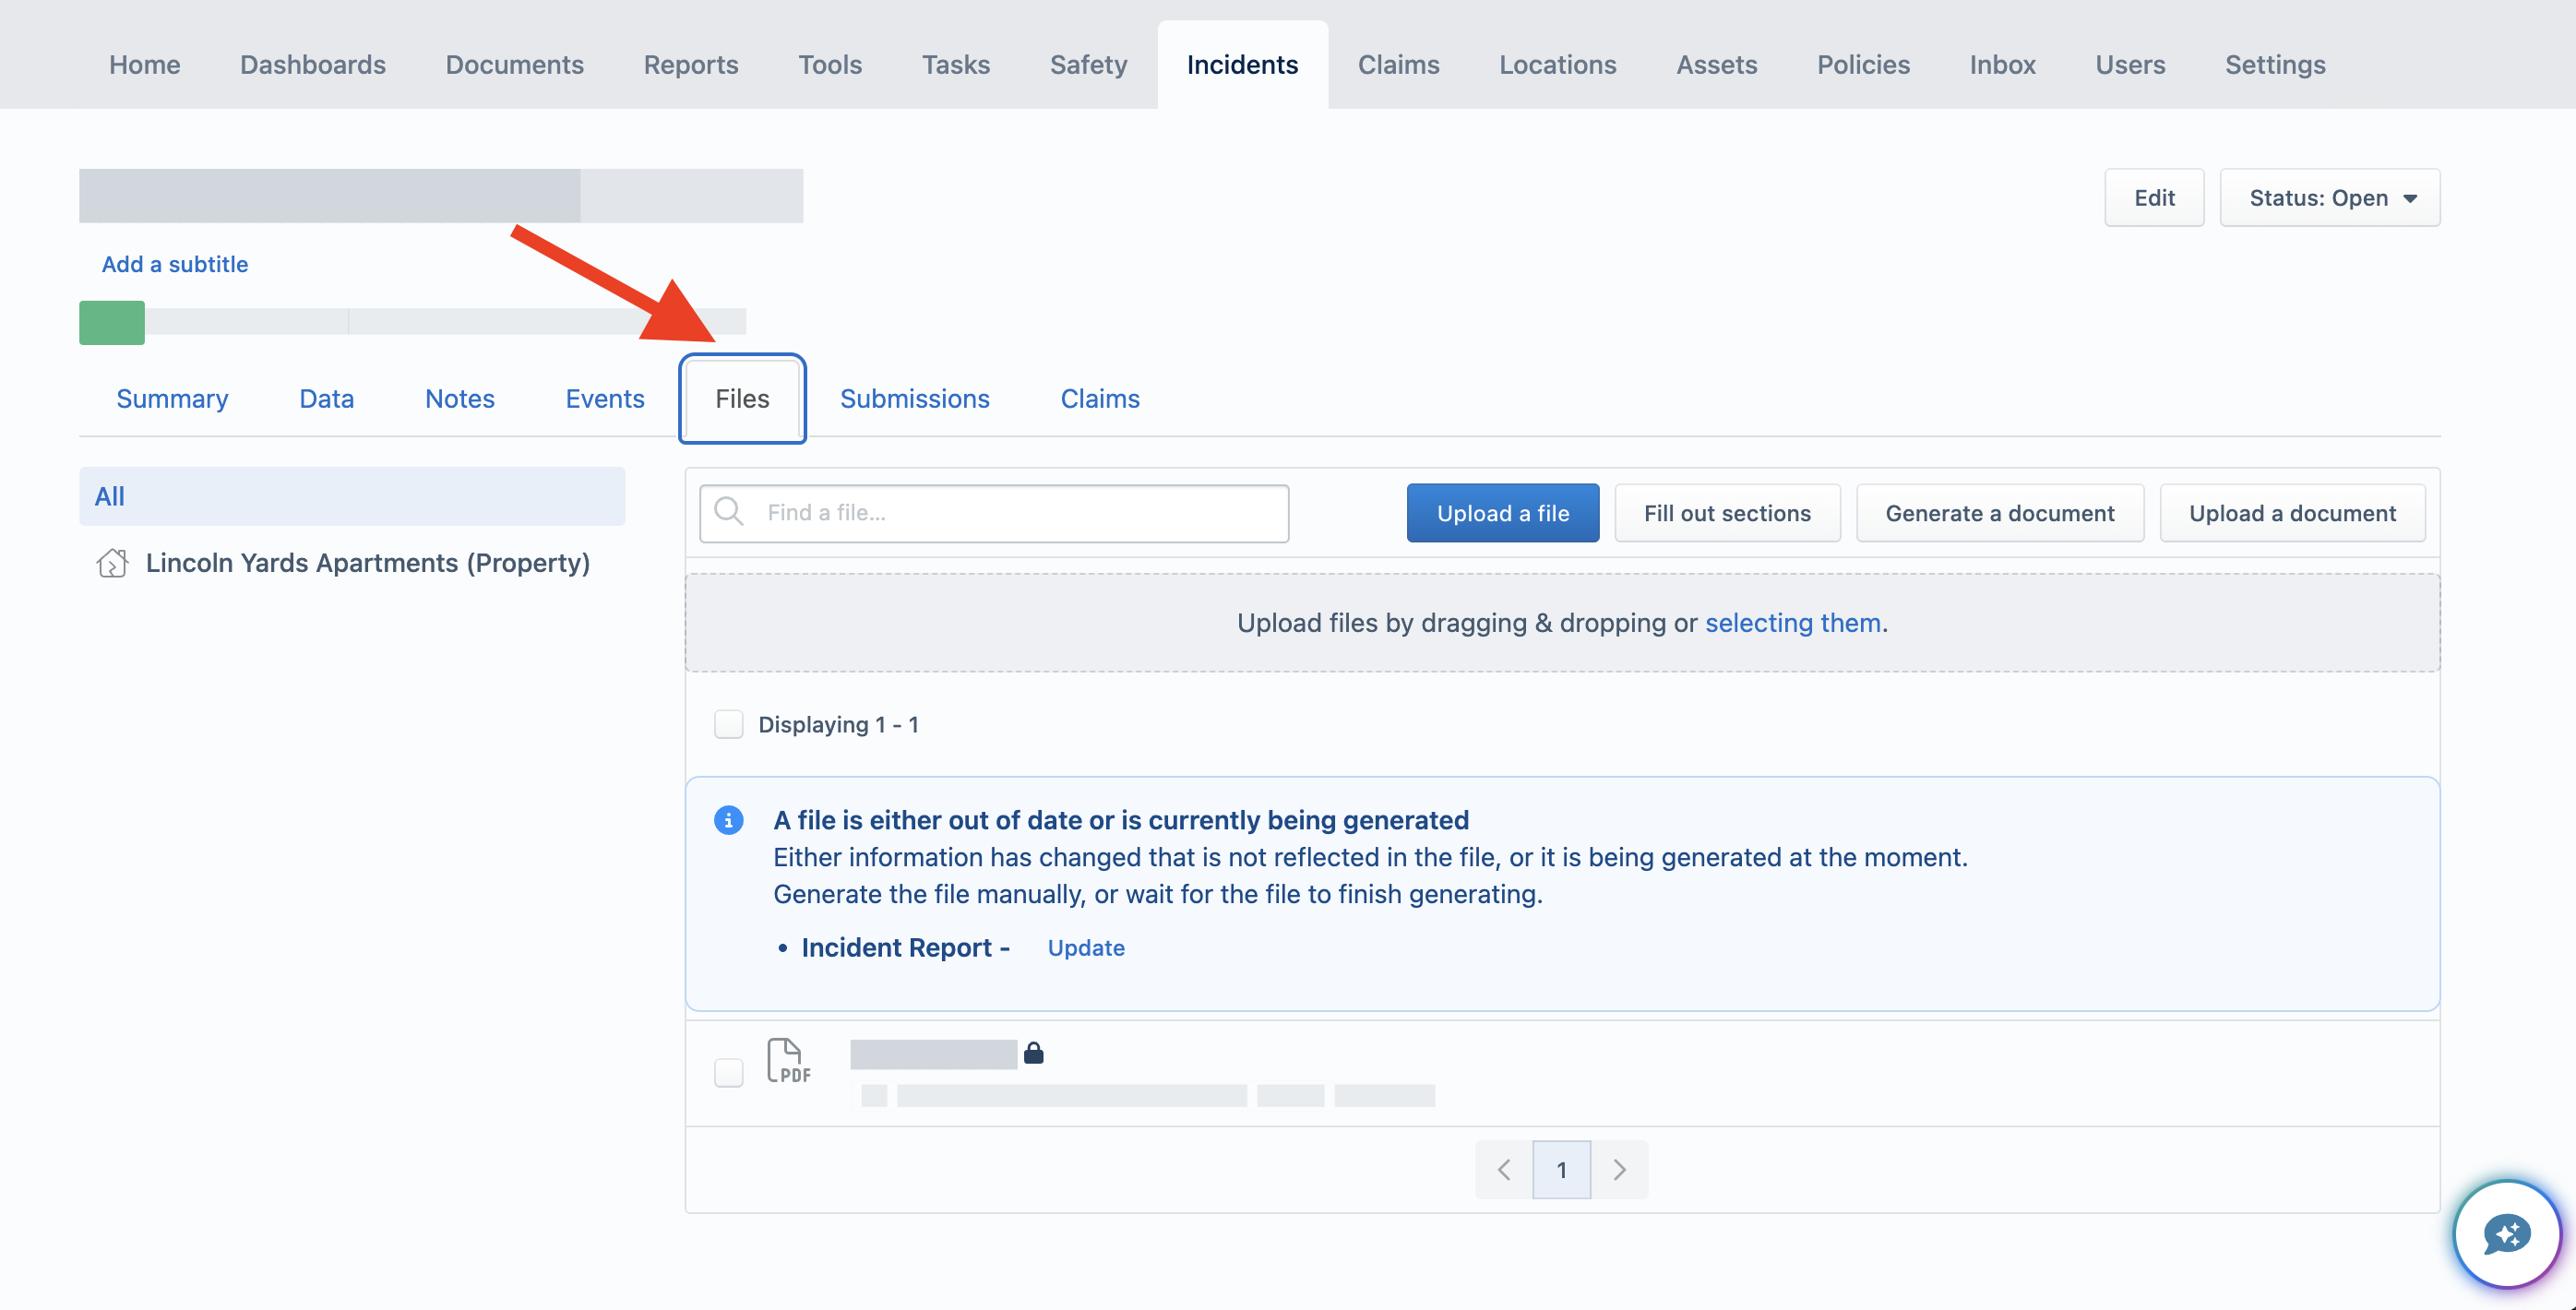Image resolution: width=2576 pixels, height=1310 pixels.
Task: Open Reports in the top navigation
Action: click(x=690, y=65)
